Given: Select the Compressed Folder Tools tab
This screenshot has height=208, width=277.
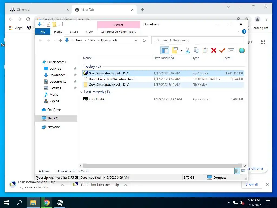Looking at the screenshot, I should point(118,32).
